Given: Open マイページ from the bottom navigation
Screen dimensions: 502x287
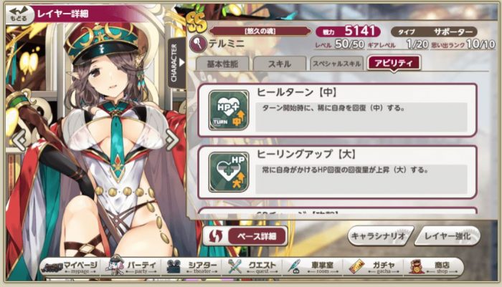Looking at the screenshot, I should 70,266.
